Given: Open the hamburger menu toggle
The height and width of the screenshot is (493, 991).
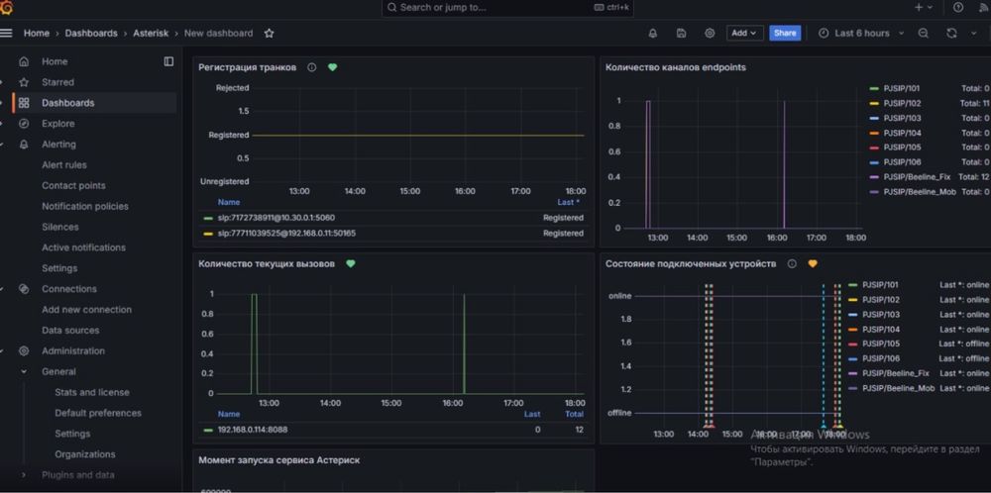Looking at the screenshot, I should (x=6, y=34).
